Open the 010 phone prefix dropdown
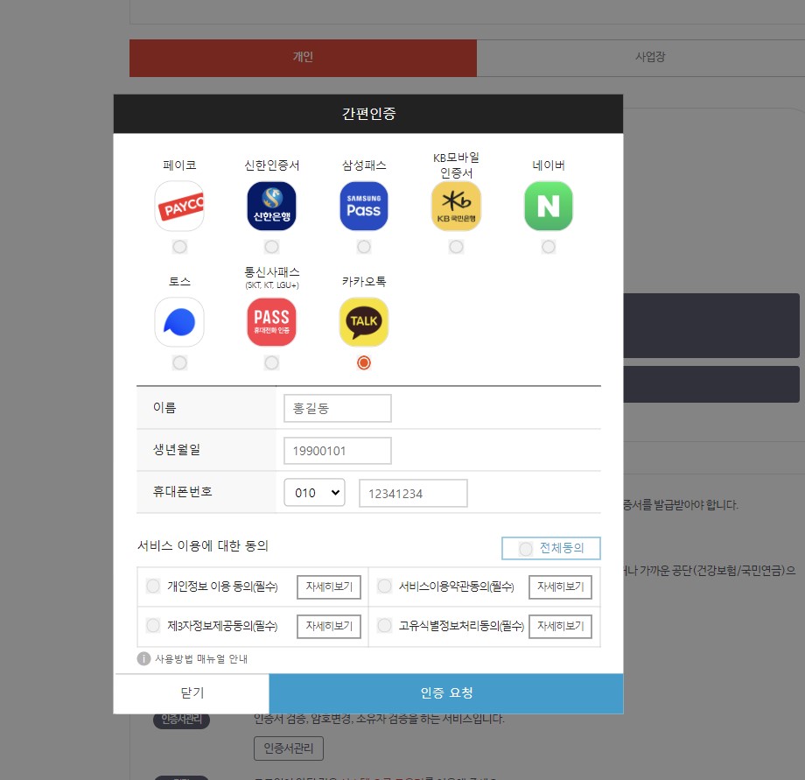805x780 pixels. pos(314,493)
